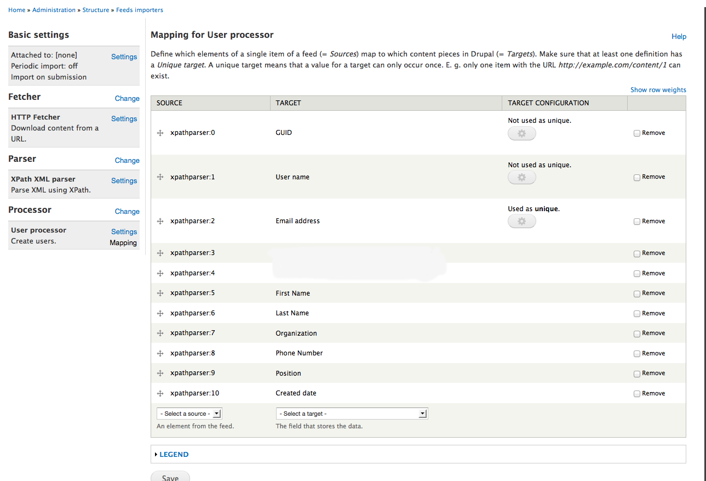This screenshot has width=706, height=481.
Task: Check Remove for xpathparser:4 row
Action: (637, 274)
